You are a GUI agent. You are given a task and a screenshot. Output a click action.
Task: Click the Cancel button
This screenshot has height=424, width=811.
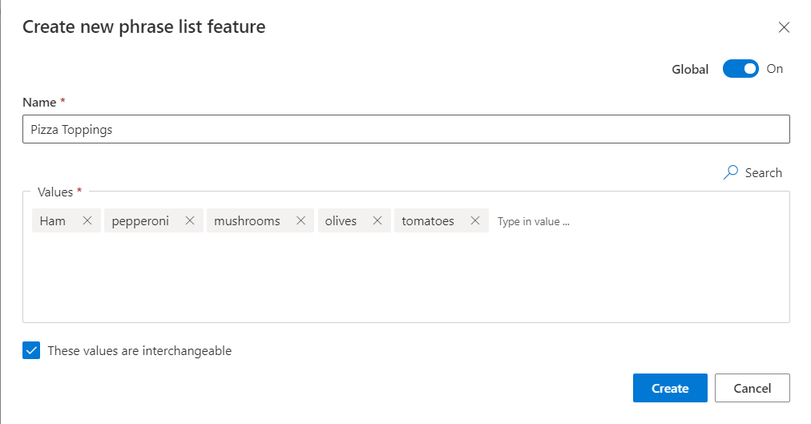click(752, 388)
